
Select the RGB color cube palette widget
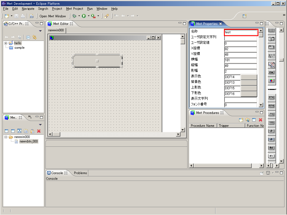point(271,80)
